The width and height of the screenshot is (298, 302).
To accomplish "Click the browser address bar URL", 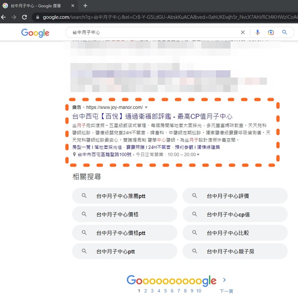I will (x=170, y=17).
